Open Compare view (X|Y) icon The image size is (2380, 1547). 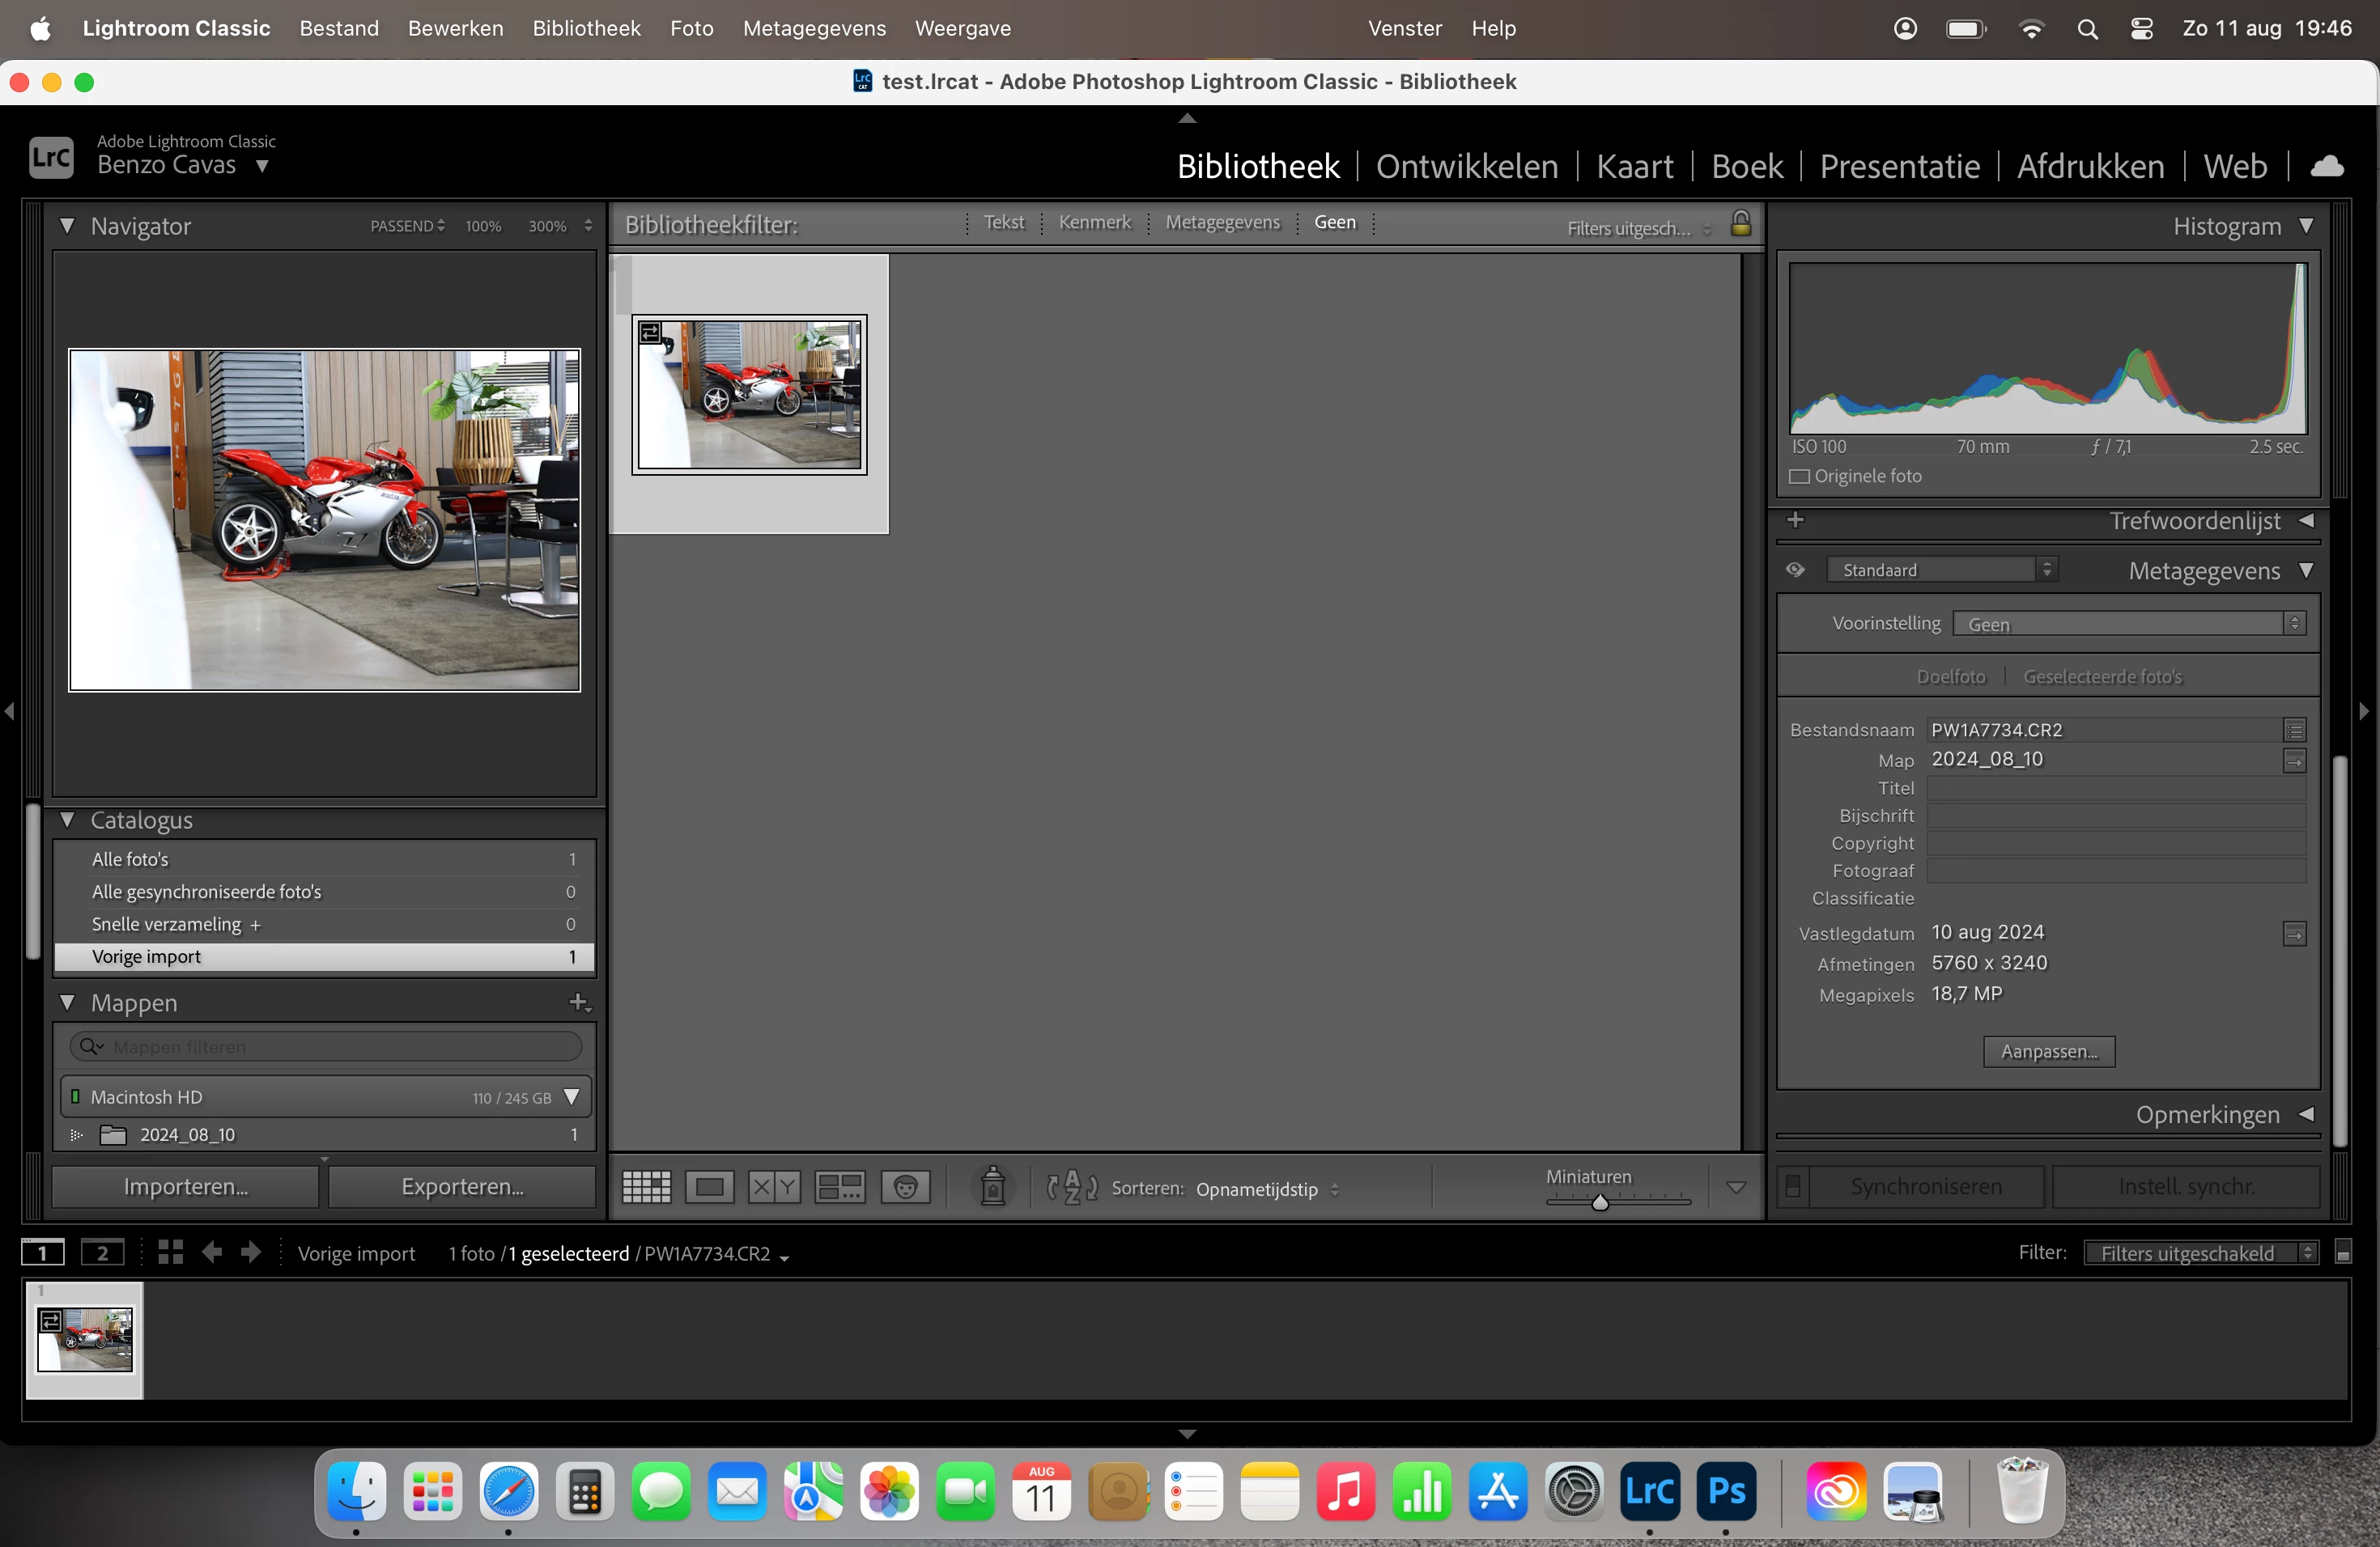tap(774, 1187)
